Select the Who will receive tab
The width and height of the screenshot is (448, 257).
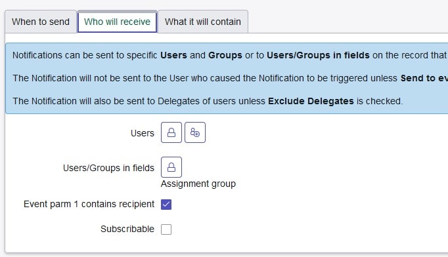click(117, 22)
